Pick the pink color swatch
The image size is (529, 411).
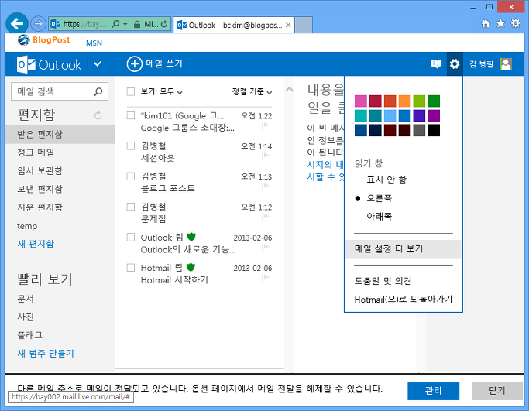[361, 101]
